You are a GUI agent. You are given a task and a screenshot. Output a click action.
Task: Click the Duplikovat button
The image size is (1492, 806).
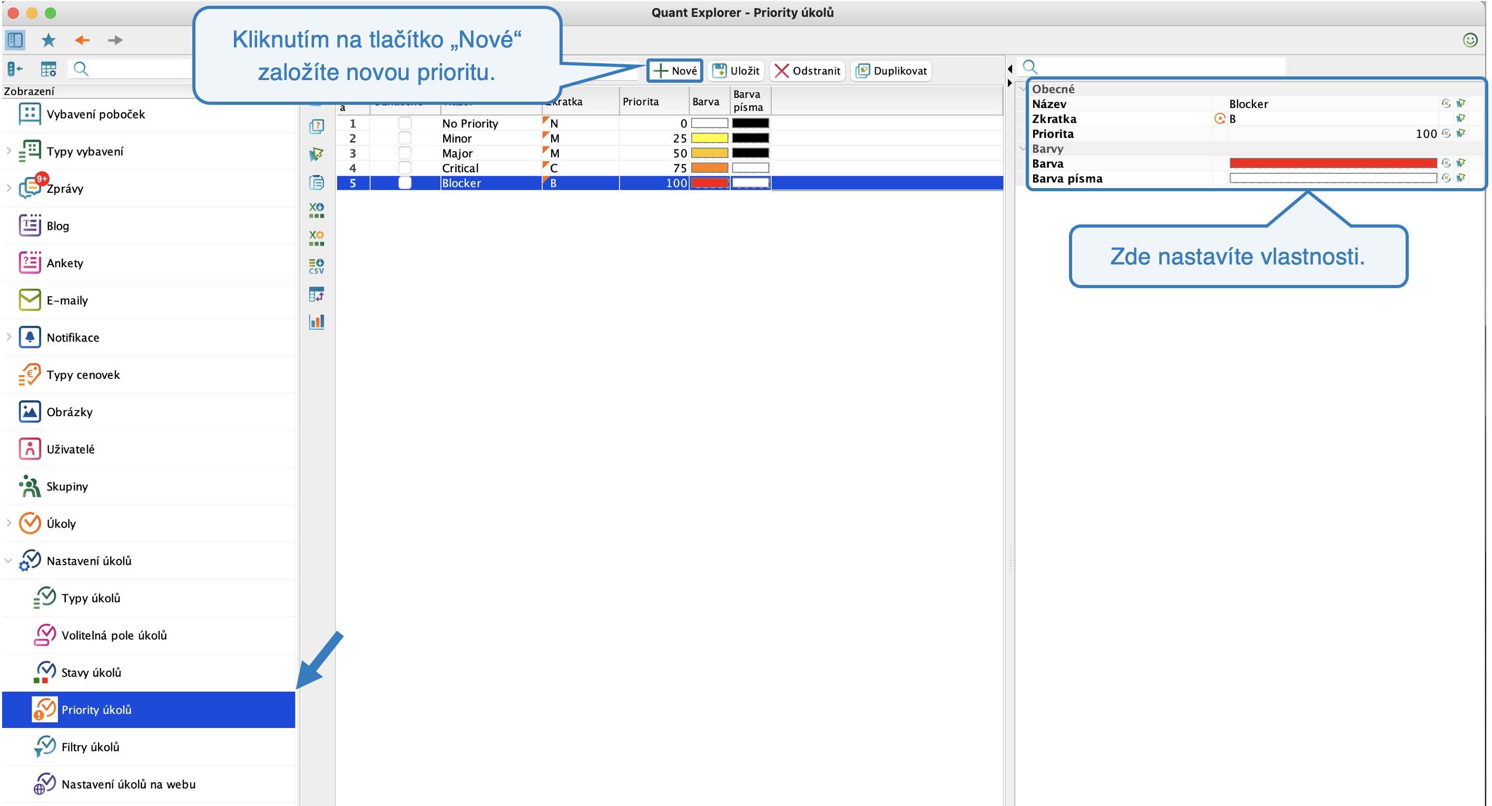pos(891,71)
